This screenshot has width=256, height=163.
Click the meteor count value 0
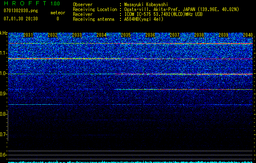[57, 19]
